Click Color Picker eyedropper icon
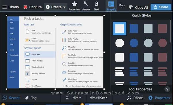 [64, 32]
